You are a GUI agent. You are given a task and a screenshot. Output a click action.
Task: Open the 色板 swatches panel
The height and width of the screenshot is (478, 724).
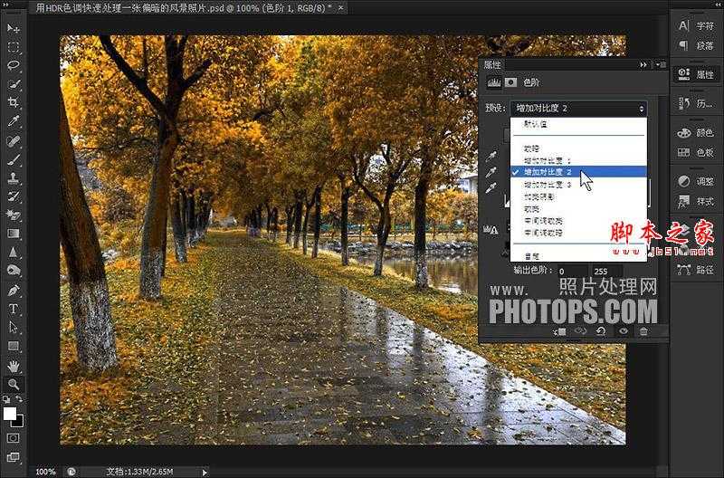pos(696,152)
